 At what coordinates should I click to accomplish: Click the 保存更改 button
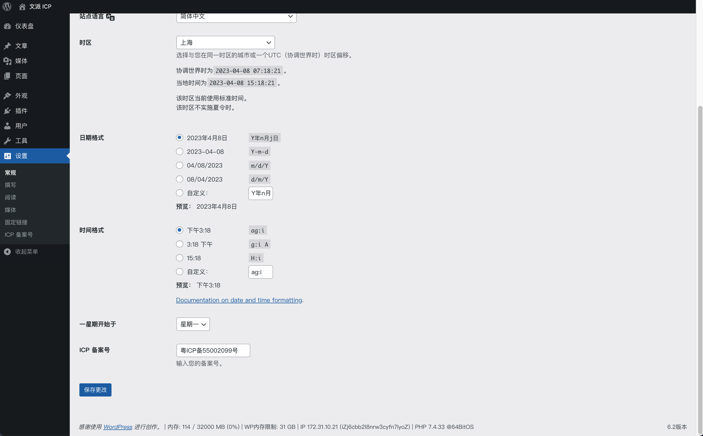pyautogui.click(x=95, y=390)
